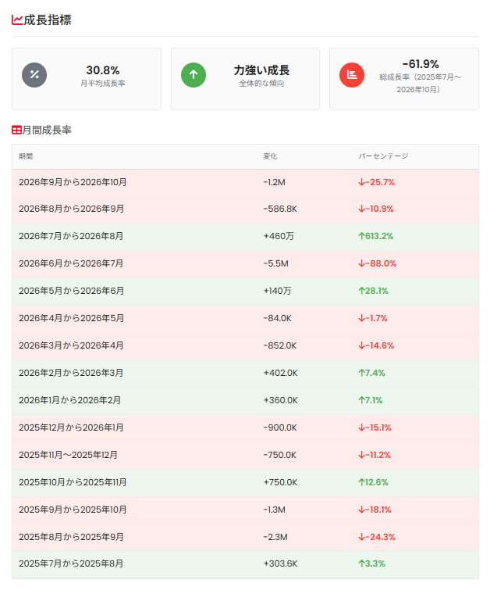Select row 2026年6月から2026年7月

pos(245,264)
